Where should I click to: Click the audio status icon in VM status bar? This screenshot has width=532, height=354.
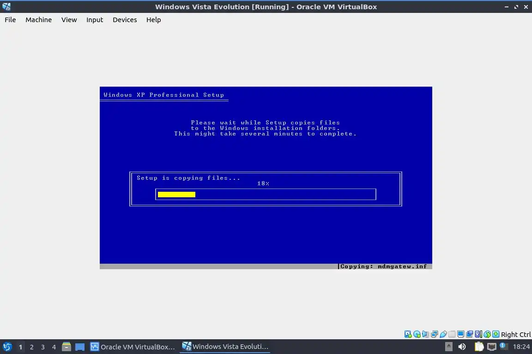(425, 334)
